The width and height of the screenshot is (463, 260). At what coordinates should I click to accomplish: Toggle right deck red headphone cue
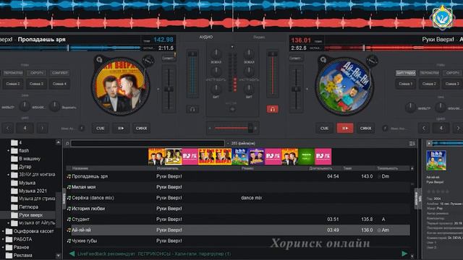[273, 109]
